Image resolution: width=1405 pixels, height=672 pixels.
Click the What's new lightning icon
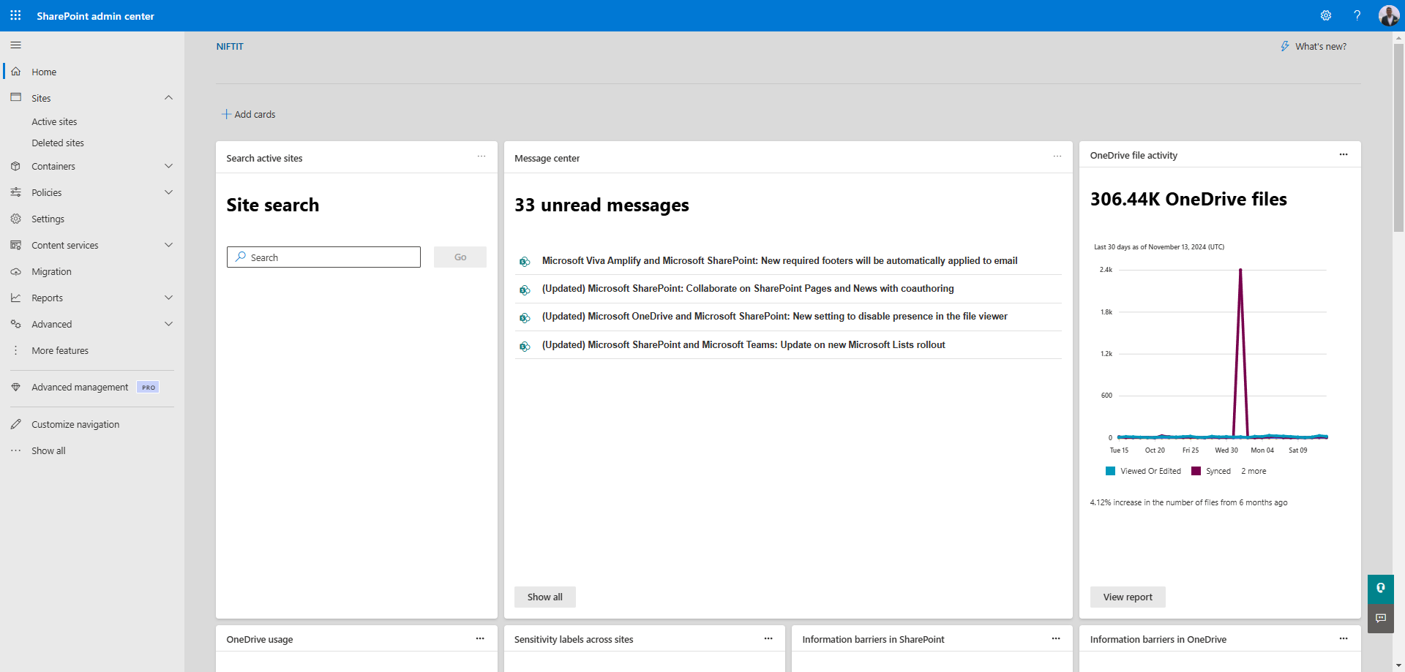pyautogui.click(x=1285, y=46)
